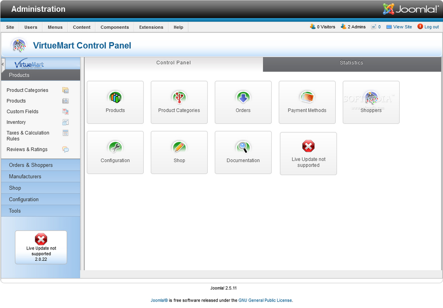Open the Menus menu
The image size is (443, 308).
tap(55, 27)
